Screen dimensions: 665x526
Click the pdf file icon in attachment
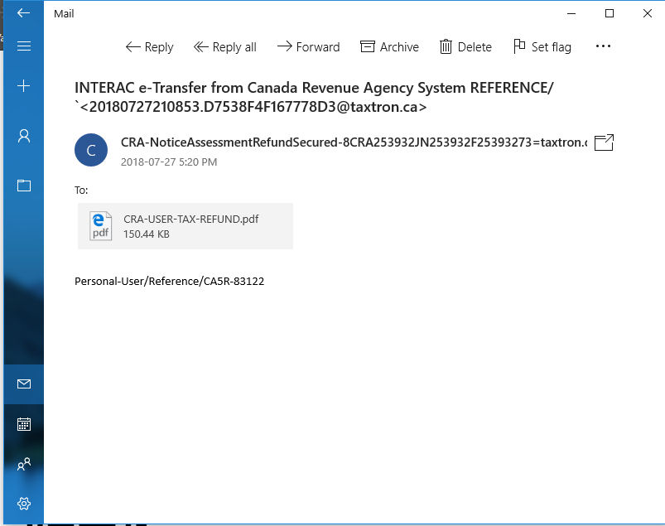(100, 226)
